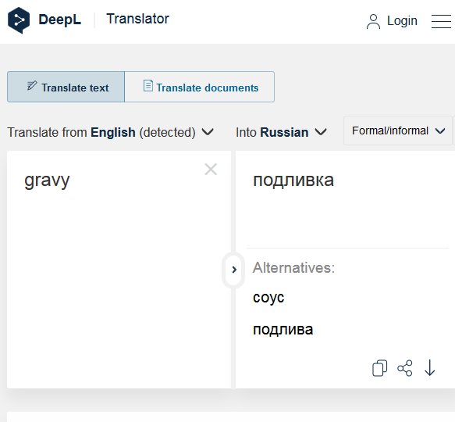
Task: Choose the alternative translation соус
Action: pos(268,298)
